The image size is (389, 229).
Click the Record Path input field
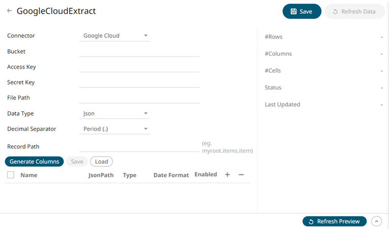click(x=139, y=146)
